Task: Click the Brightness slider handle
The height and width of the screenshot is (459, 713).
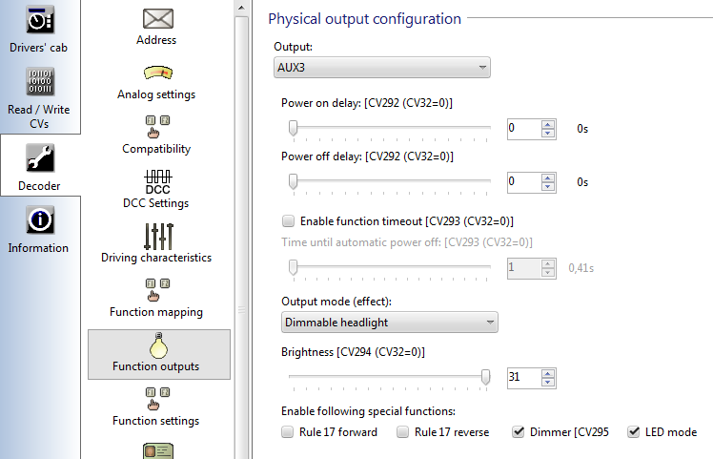Action: coord(485,377)
